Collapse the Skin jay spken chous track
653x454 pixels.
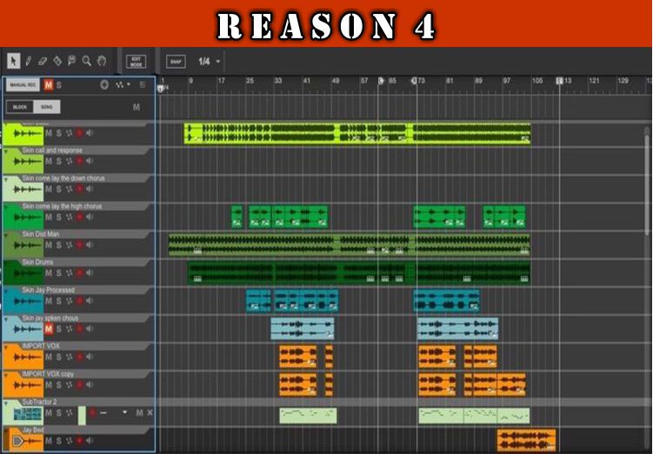(x=6, y=319)
